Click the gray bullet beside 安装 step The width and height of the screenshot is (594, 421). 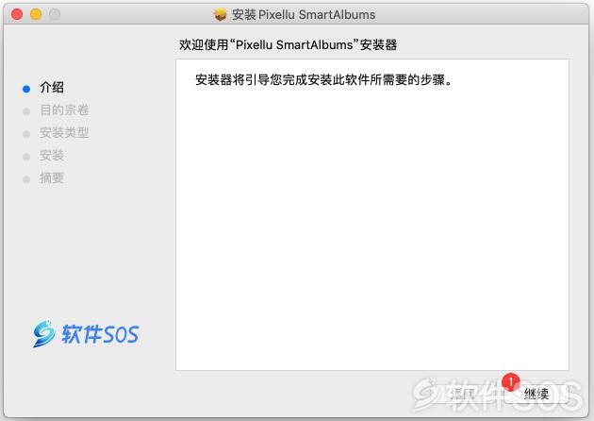pyautogui.click(x=26, y=157)
